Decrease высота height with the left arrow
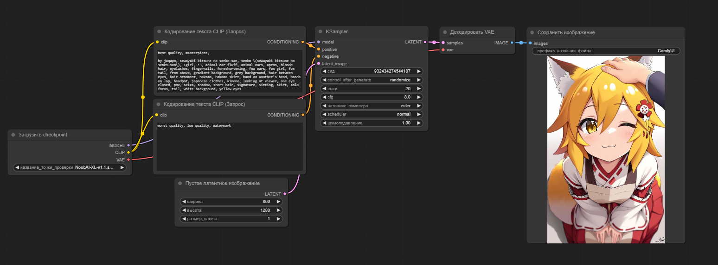 (x=184, y=210)
